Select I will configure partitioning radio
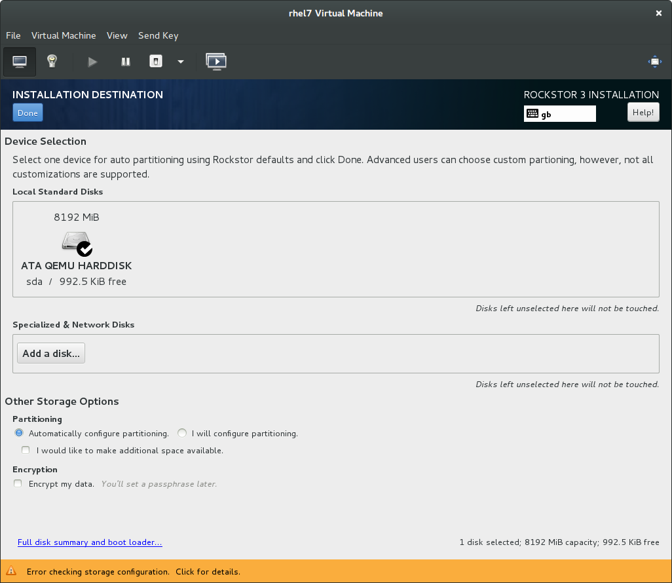 coord(182,433)
